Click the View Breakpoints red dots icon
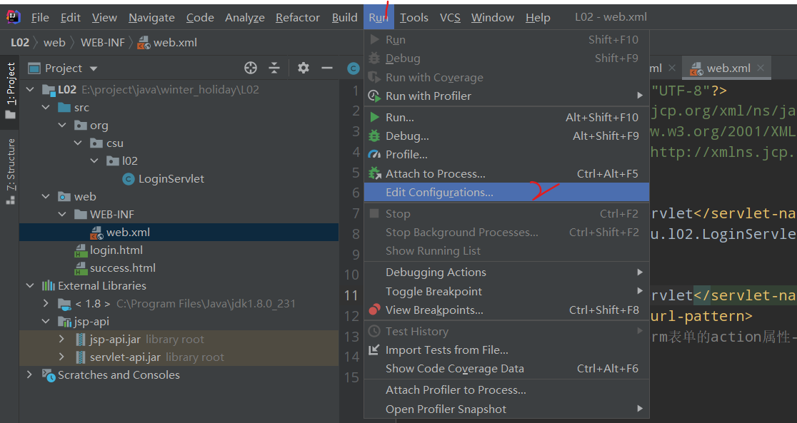The image size is (797, 423). (x=375, y=310)
